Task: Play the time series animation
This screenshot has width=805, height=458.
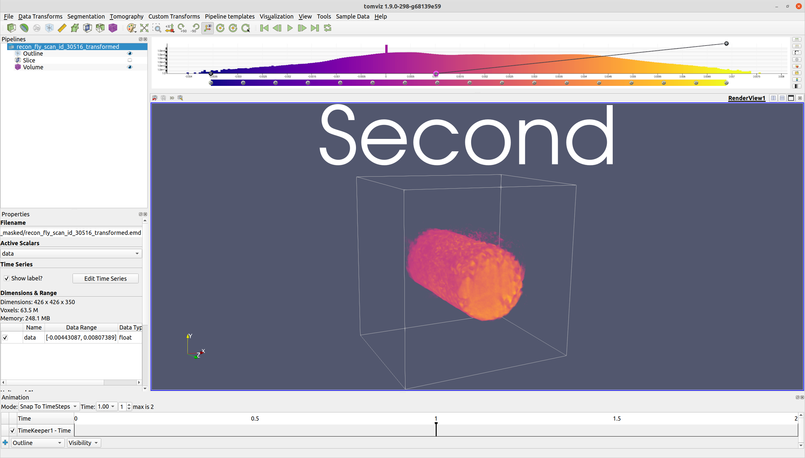Action: [290, 28]
